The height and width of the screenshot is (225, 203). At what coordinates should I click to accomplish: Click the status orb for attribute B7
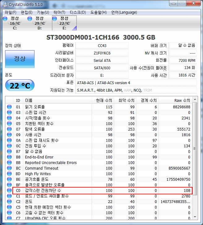(9, 151)
